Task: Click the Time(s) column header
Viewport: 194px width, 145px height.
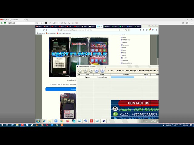Action: pyautogui.click(x=146, y=75)
